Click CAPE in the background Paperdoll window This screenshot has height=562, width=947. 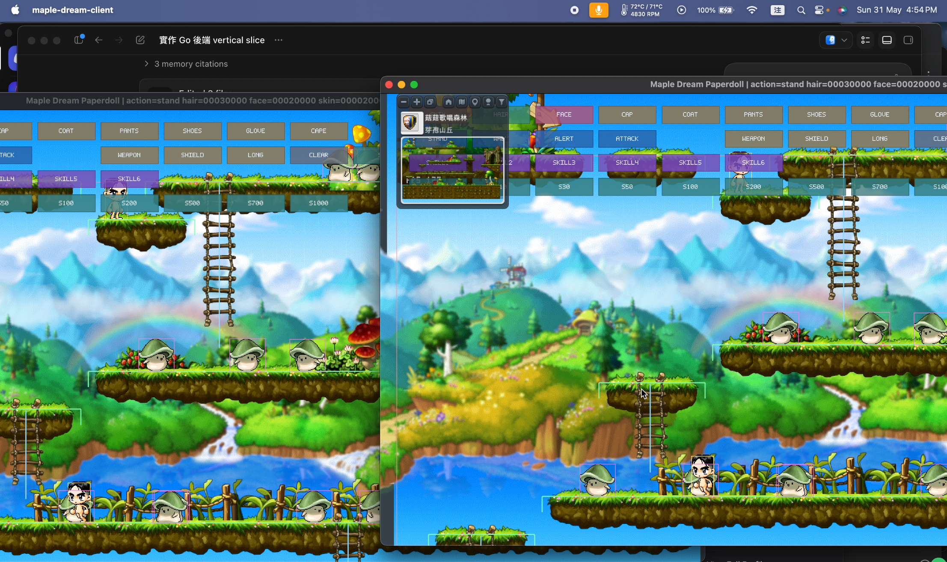(319, 131)
